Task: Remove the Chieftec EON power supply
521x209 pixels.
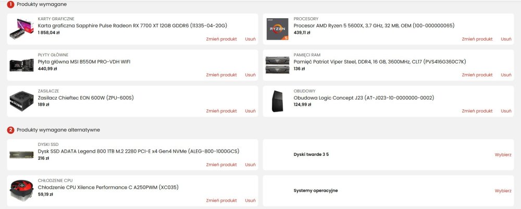Action: point(250,111)
